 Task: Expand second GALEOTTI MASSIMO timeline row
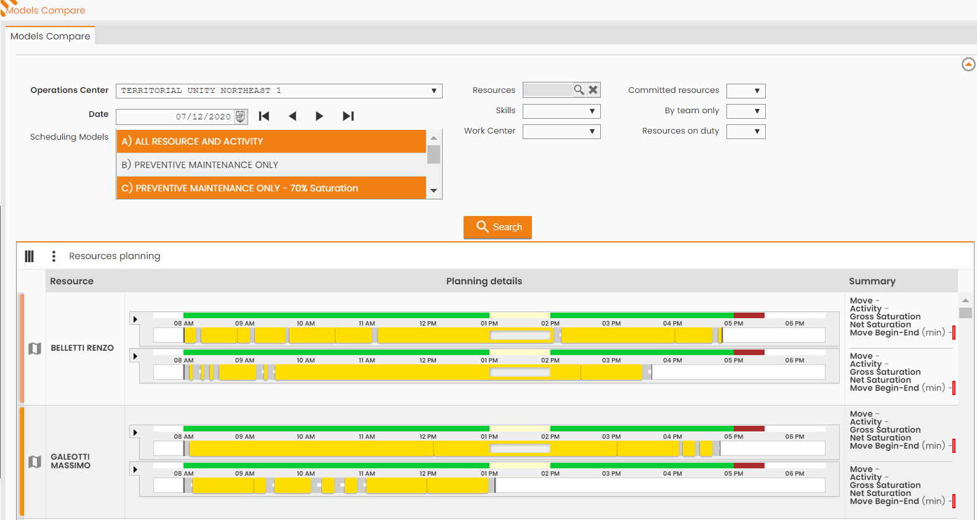(135, 470)
